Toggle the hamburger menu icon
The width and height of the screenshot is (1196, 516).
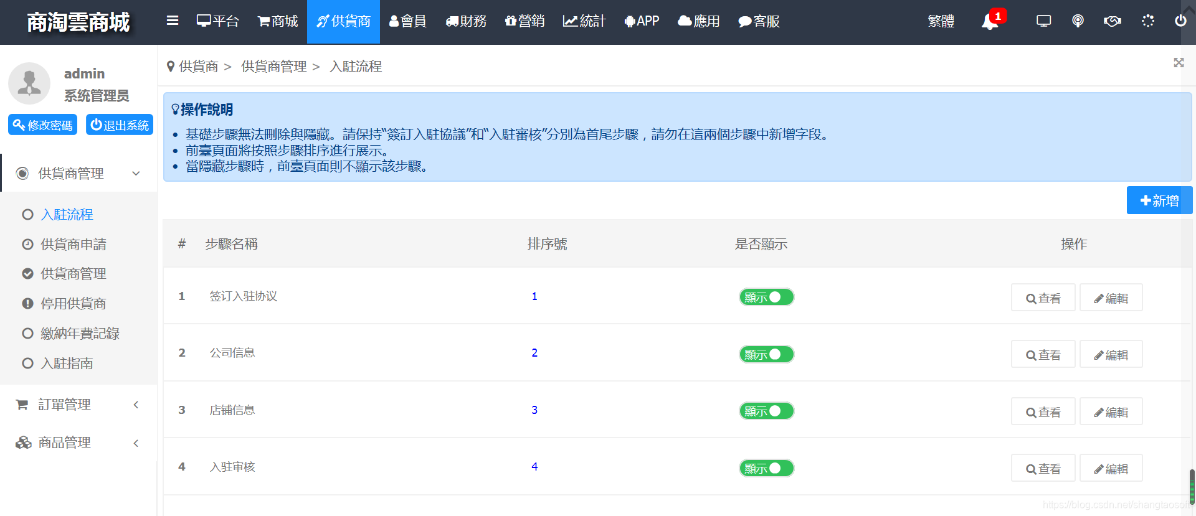(x=173, y=21)
